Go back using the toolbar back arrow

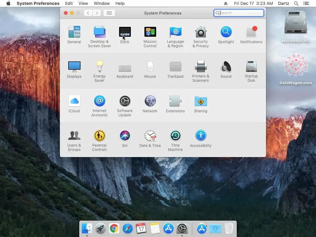tap(88, 13)
